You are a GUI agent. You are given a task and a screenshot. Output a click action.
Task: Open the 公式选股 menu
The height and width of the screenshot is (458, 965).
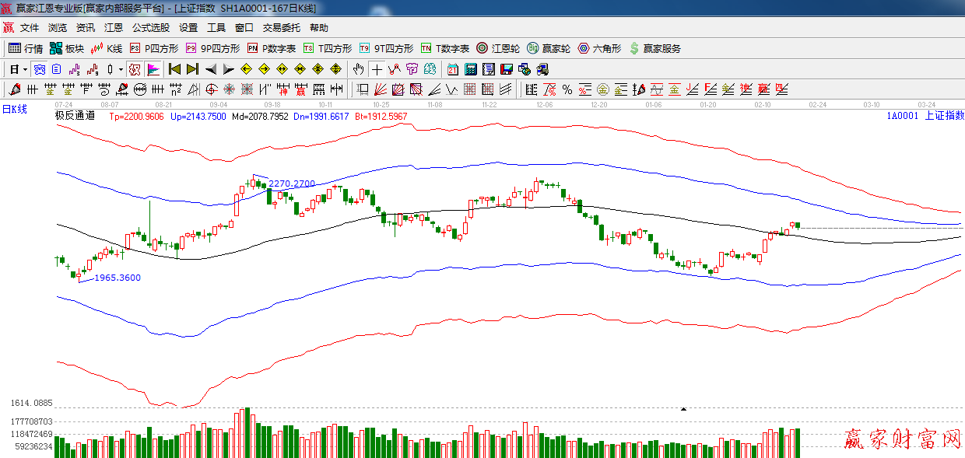pos(150,27)
